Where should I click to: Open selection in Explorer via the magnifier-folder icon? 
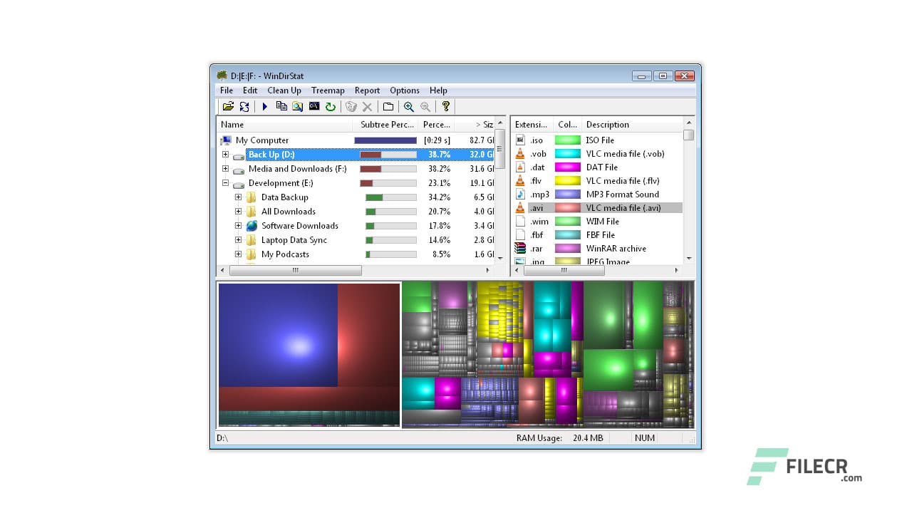297,106
